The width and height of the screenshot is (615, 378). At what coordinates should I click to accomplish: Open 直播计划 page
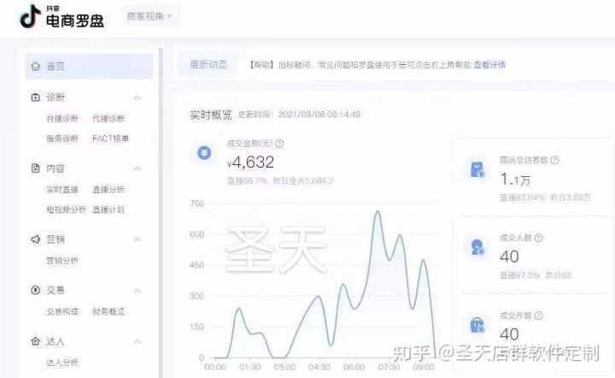(108, 210)
